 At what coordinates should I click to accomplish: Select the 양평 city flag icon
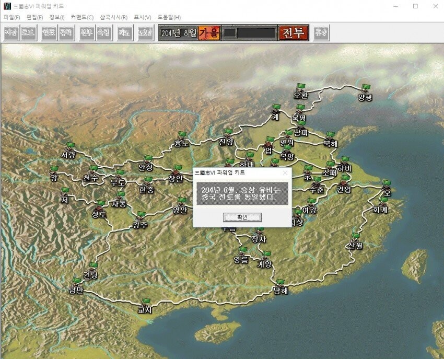click(x=366, y=88)
